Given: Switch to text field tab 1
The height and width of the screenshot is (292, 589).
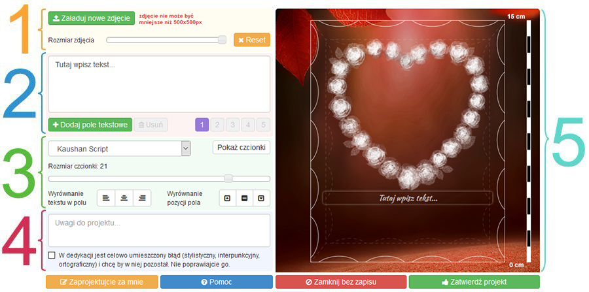Looking at the screenshot, I should pos(202,125).
